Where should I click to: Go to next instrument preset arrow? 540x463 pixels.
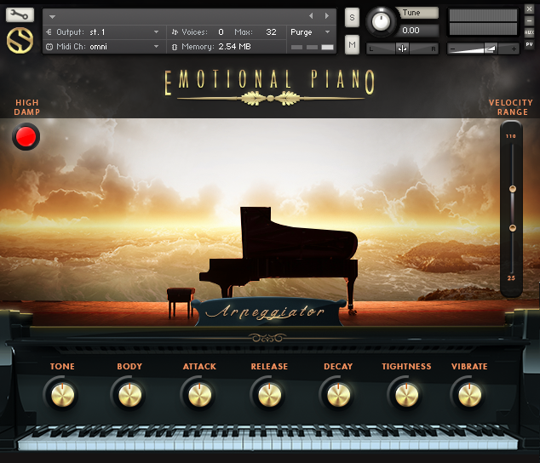pyautogui.click(x=327, y=16)
